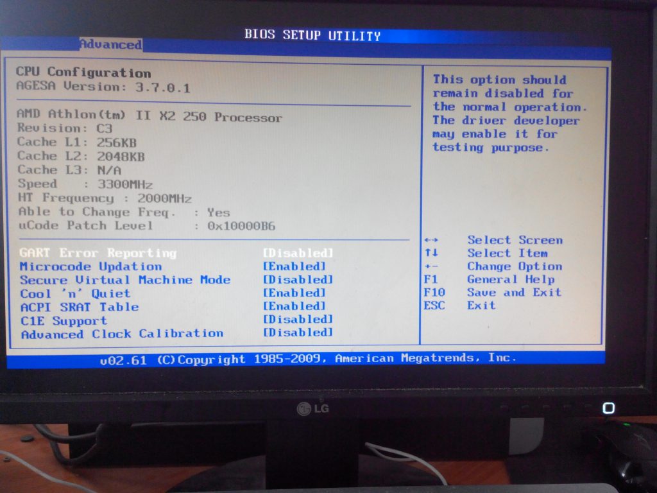Click the uCode Patch Level line

click(x=147, y=226)
